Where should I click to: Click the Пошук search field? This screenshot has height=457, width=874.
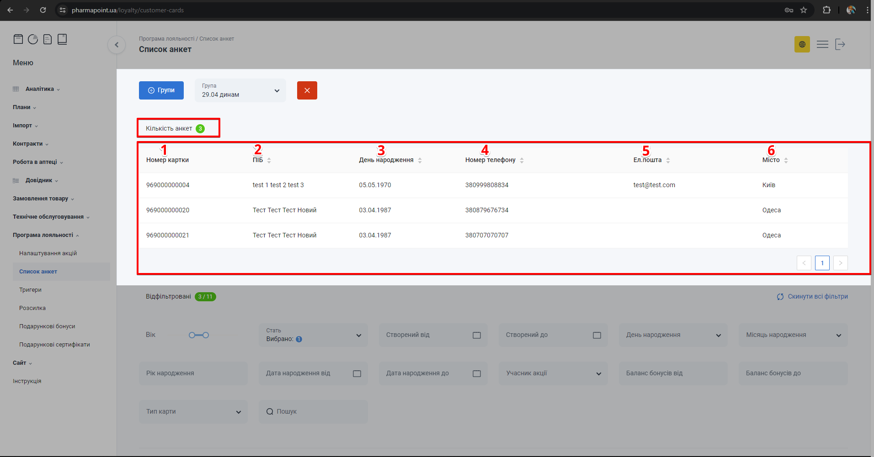[x=314, y=412]
